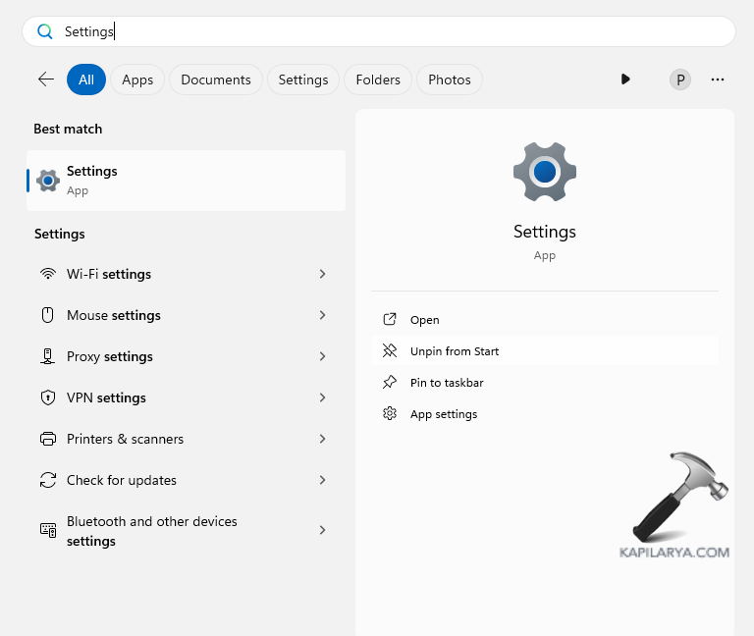
Task: Click the Printers & scanners printer icon
Action: coord(47,439)
